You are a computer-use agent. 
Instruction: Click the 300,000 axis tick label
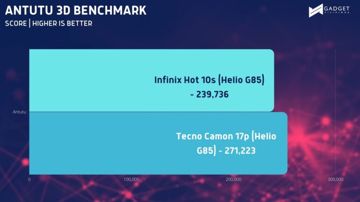pos(335,179)
